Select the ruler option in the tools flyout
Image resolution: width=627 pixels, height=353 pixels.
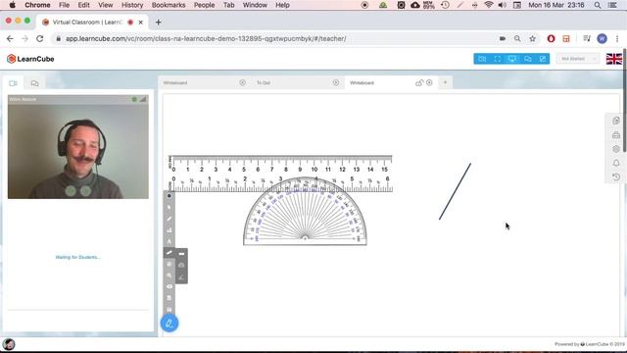click(181, 253)
